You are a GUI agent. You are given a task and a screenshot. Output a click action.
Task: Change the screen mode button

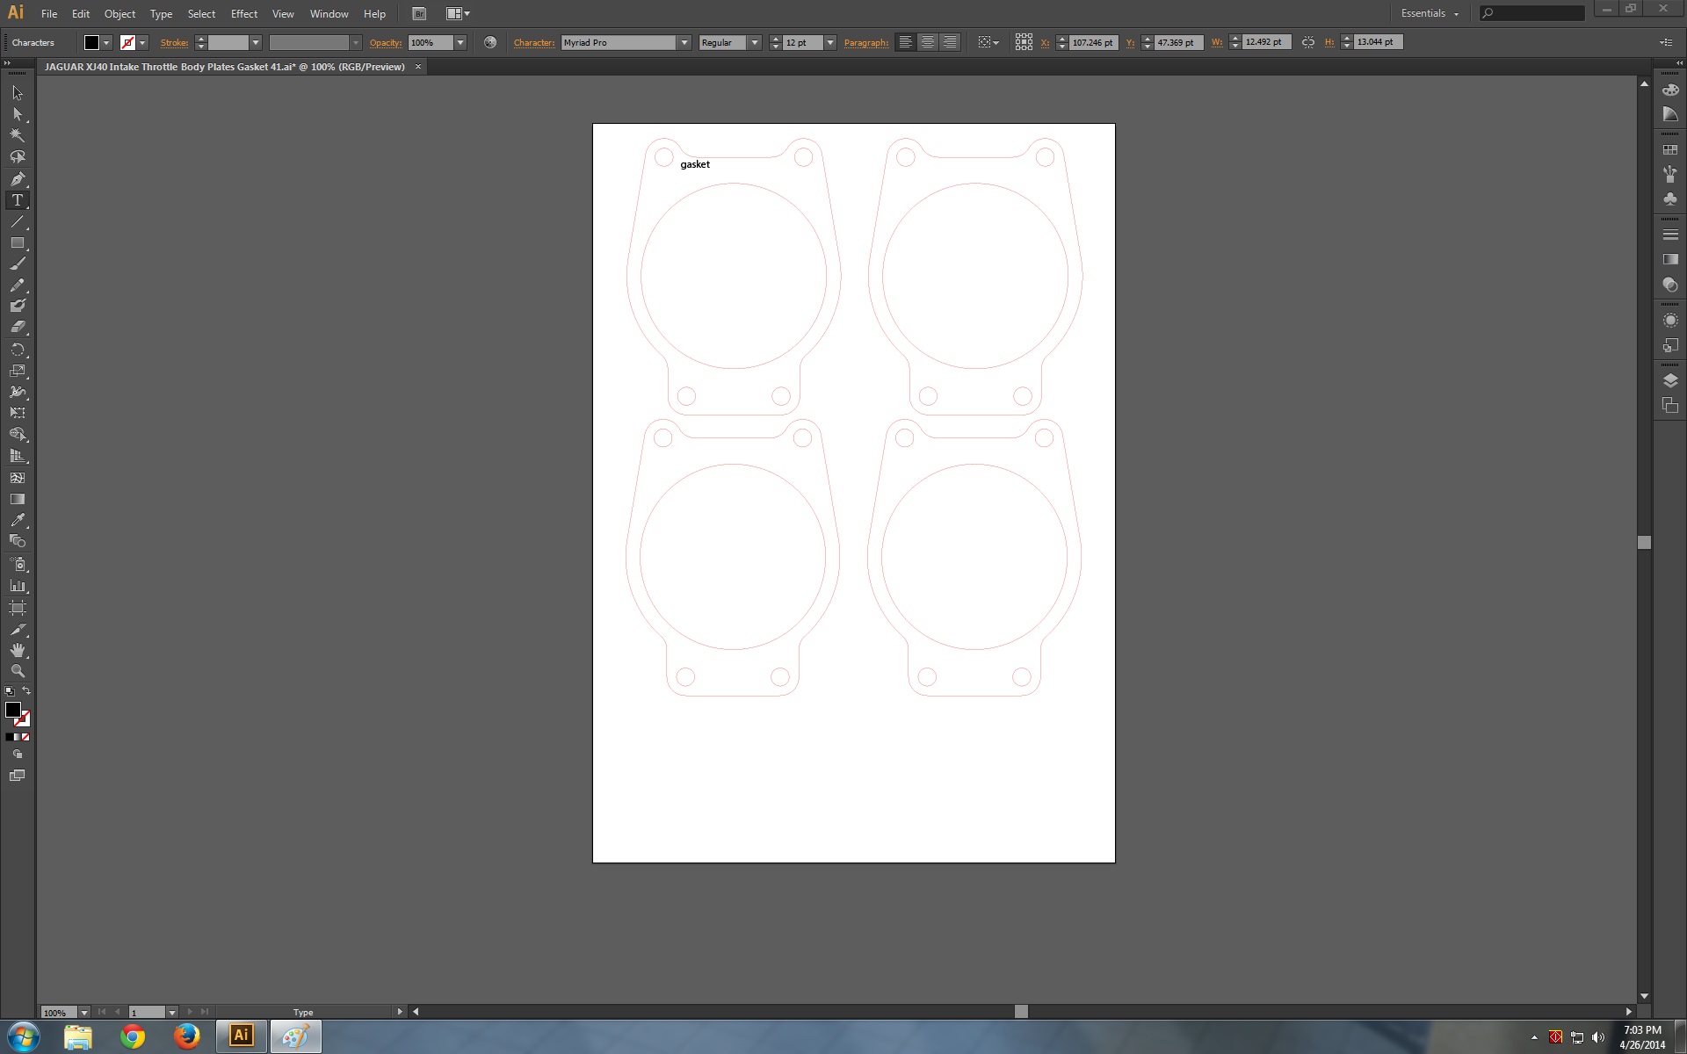(18, 776)
